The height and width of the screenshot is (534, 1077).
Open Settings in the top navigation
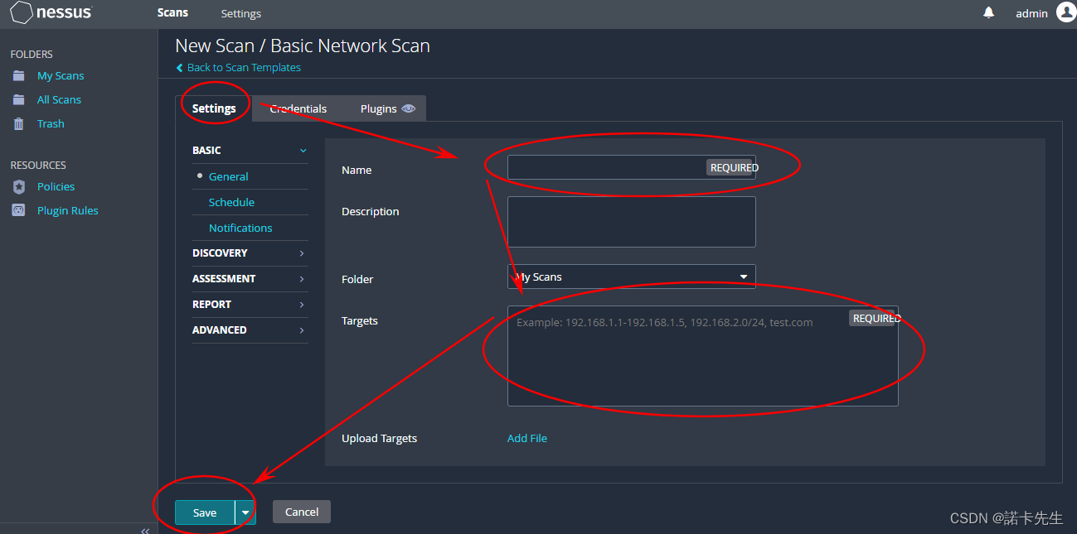tap(241, 13)
